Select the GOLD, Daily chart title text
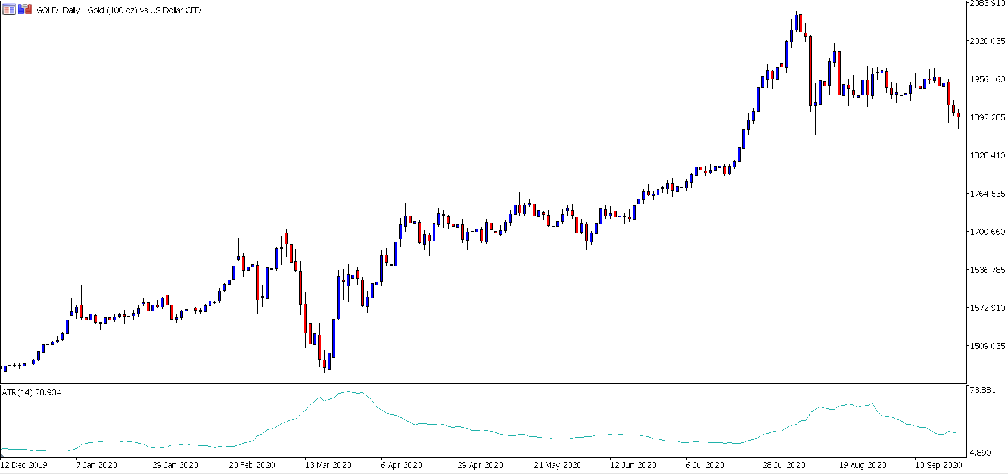Image resolution: width=1008 pixels, height=474 pixels. [x=119, y=10]
